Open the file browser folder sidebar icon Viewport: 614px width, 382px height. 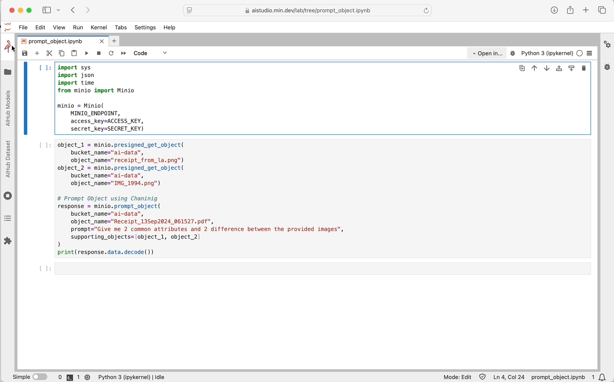click(8, 72)
